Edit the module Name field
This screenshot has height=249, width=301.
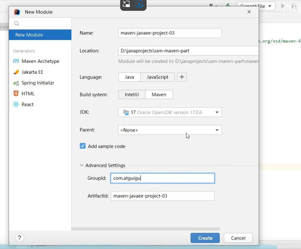170,33
